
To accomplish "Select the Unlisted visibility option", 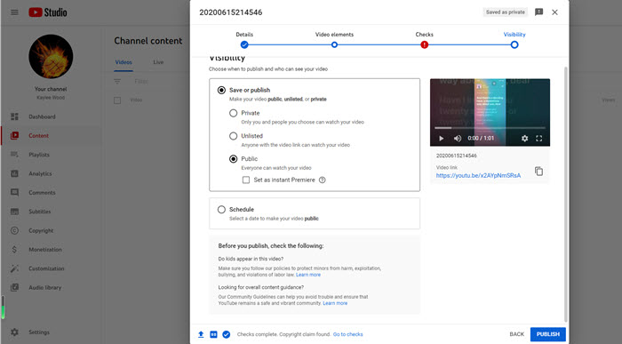I will pos(233,136).
